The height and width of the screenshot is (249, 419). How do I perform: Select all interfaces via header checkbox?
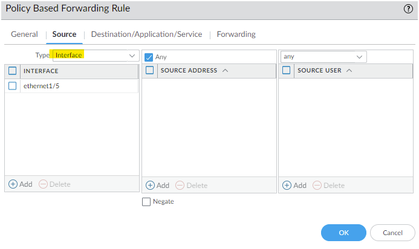coord(13,71)
